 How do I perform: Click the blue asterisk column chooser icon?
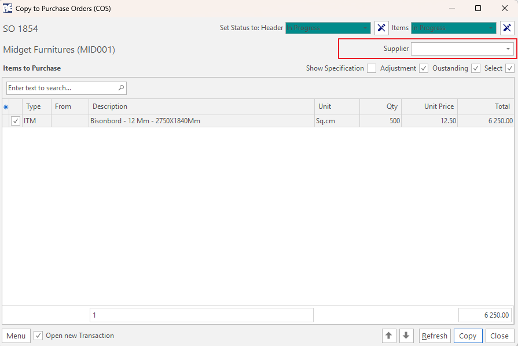click(x=6, y=106)
